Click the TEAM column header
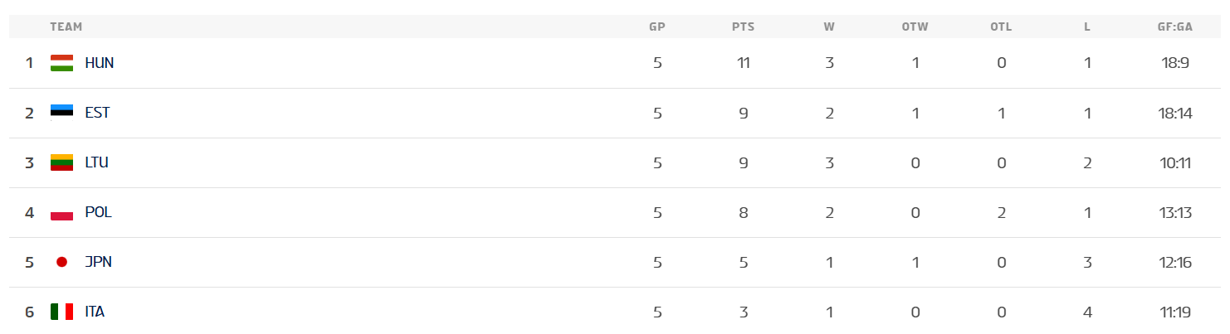1230x334 pixels. [x=66, y=27]
